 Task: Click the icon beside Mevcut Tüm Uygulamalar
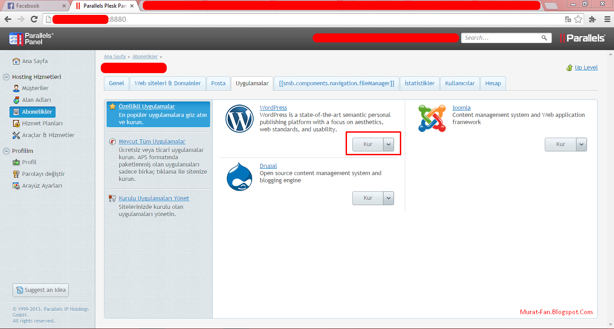tap(112, 142)
